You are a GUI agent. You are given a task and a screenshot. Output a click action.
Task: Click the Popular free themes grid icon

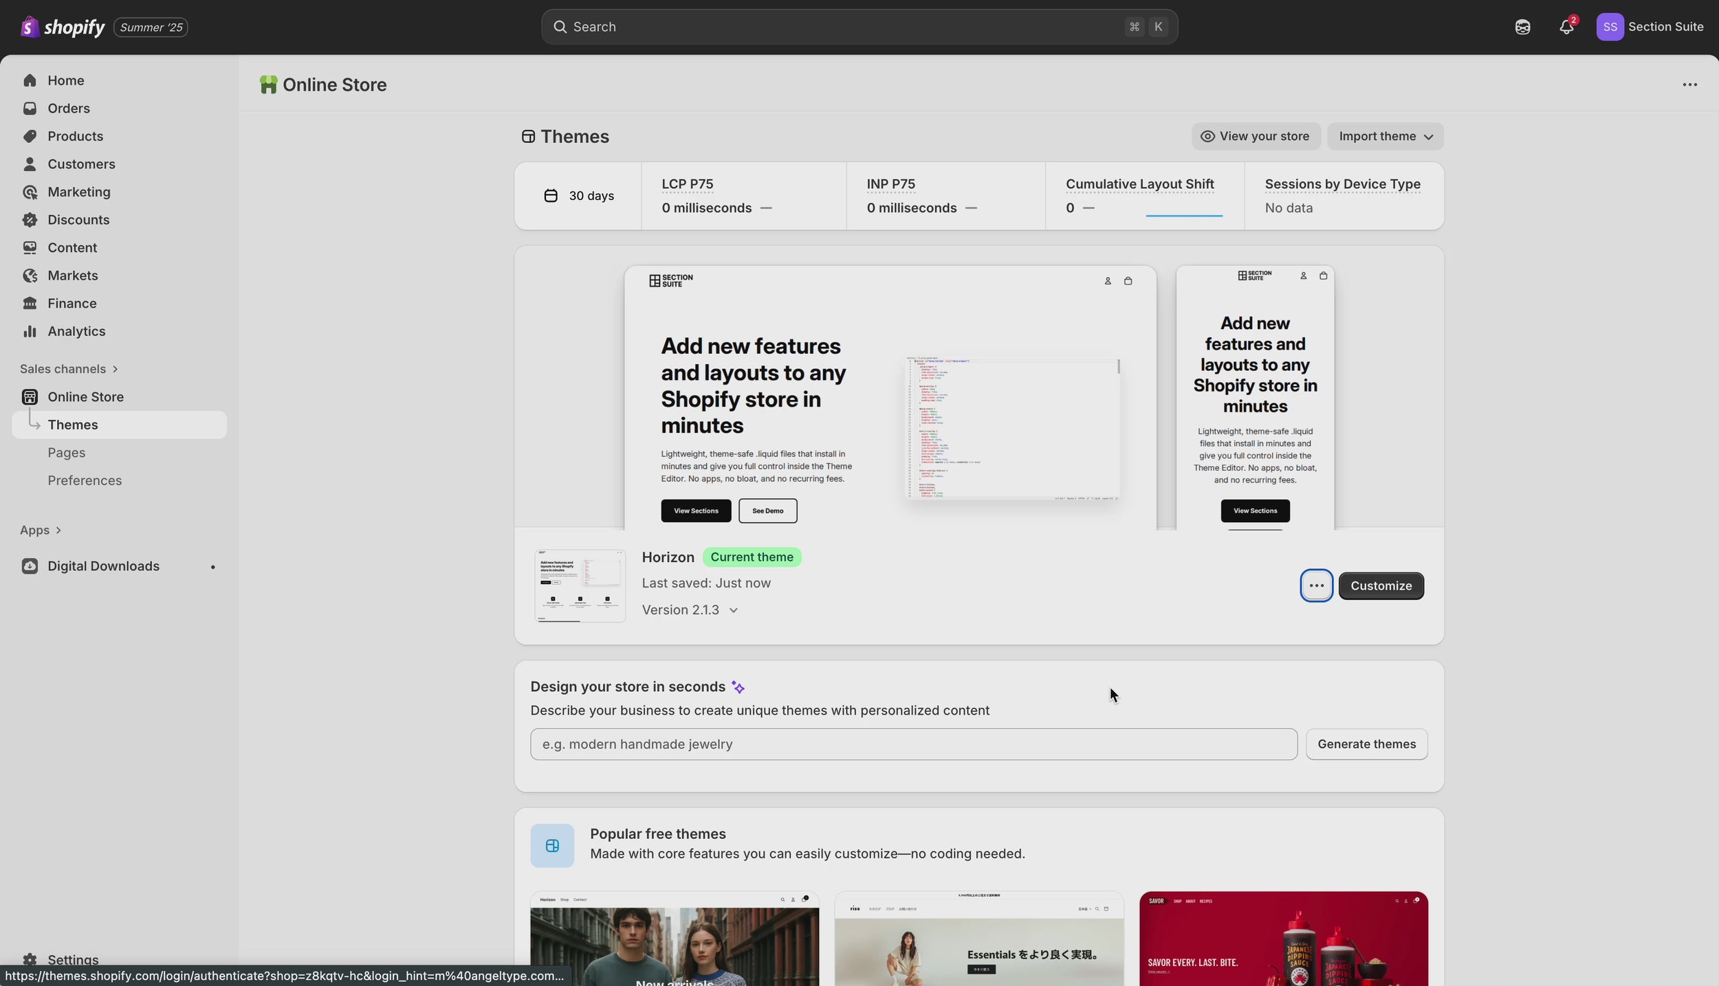tap(552, 845)
